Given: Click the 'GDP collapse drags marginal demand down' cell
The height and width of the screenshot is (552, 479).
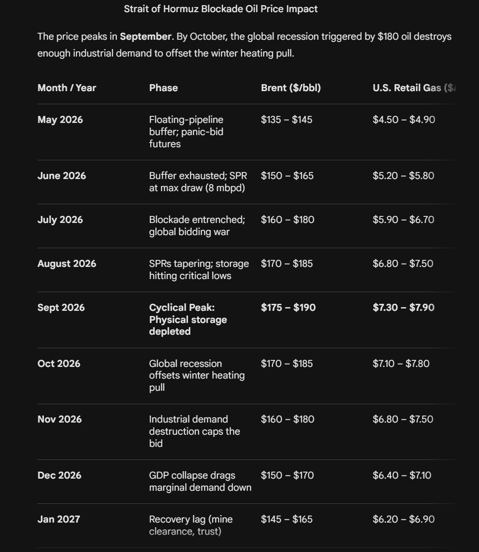Looking at the screenshot, I should coord(200,481).
